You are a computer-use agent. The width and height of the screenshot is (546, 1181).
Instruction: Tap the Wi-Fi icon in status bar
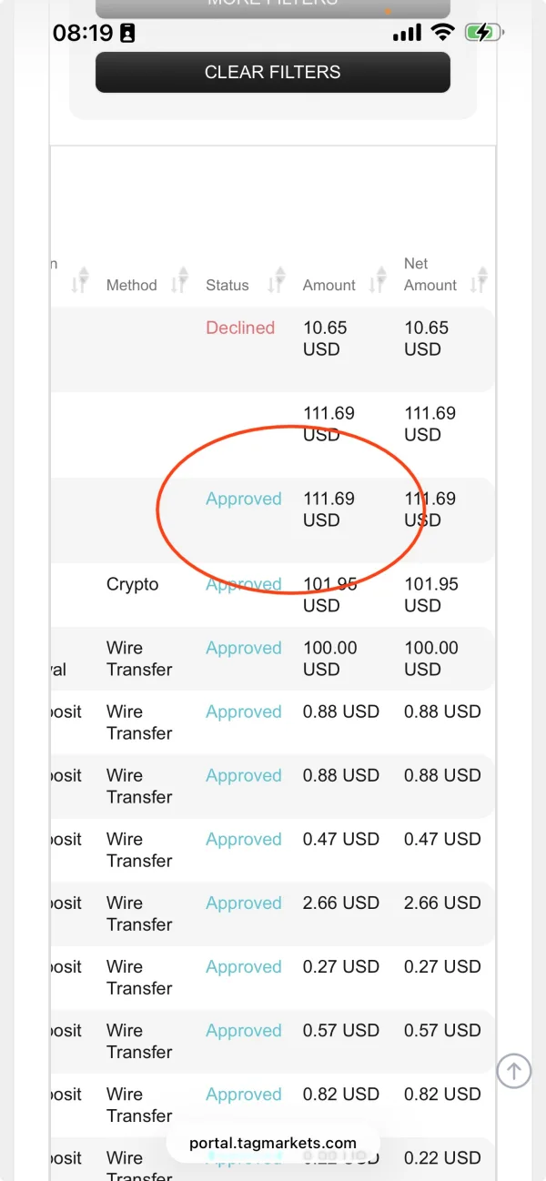[x=443, y=34]
